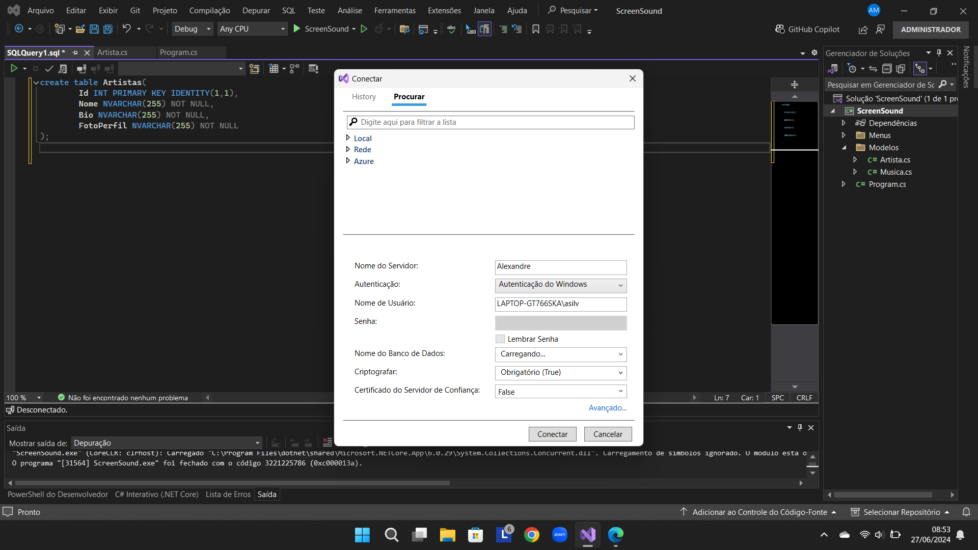Click the Avançado... link
Screen dimensions: 978x550
[x=608, y=408]
